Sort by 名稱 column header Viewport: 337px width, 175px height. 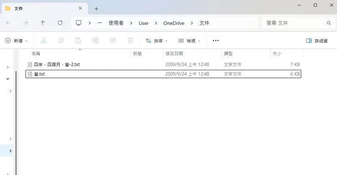point(36,53)
